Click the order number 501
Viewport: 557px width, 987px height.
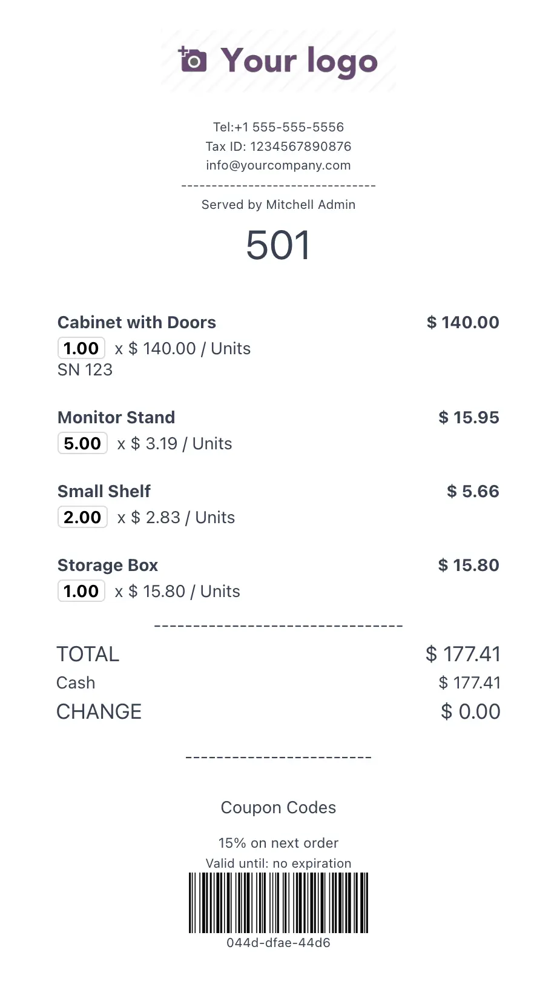click(278, 245)
